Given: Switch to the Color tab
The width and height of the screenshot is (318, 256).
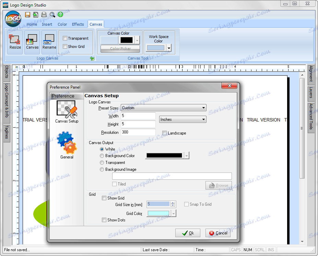Looking at the screenshot, I should click(x=62, y=24).
